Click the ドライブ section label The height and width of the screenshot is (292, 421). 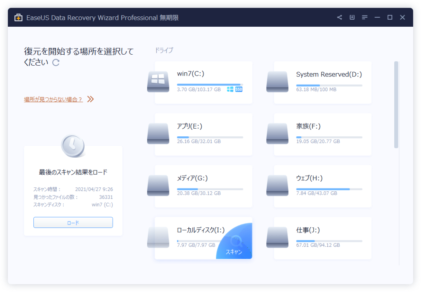coord(164,50)
